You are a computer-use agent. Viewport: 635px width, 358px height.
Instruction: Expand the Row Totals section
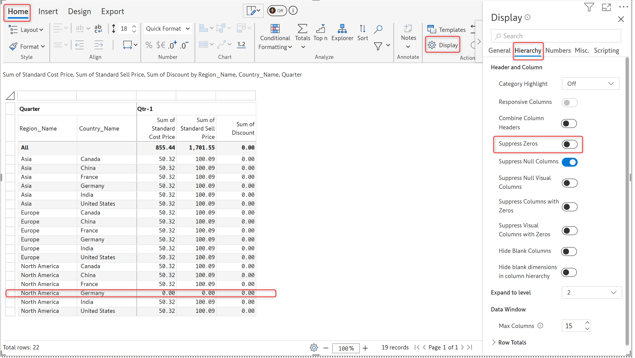[509, 342]
